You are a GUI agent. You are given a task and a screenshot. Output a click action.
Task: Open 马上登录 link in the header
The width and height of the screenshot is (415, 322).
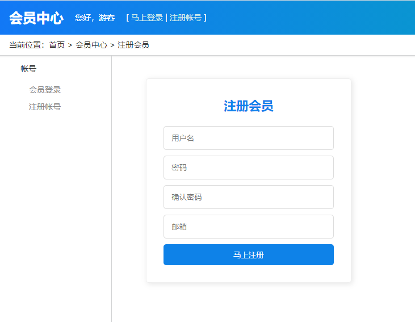(x=147, y=18)
